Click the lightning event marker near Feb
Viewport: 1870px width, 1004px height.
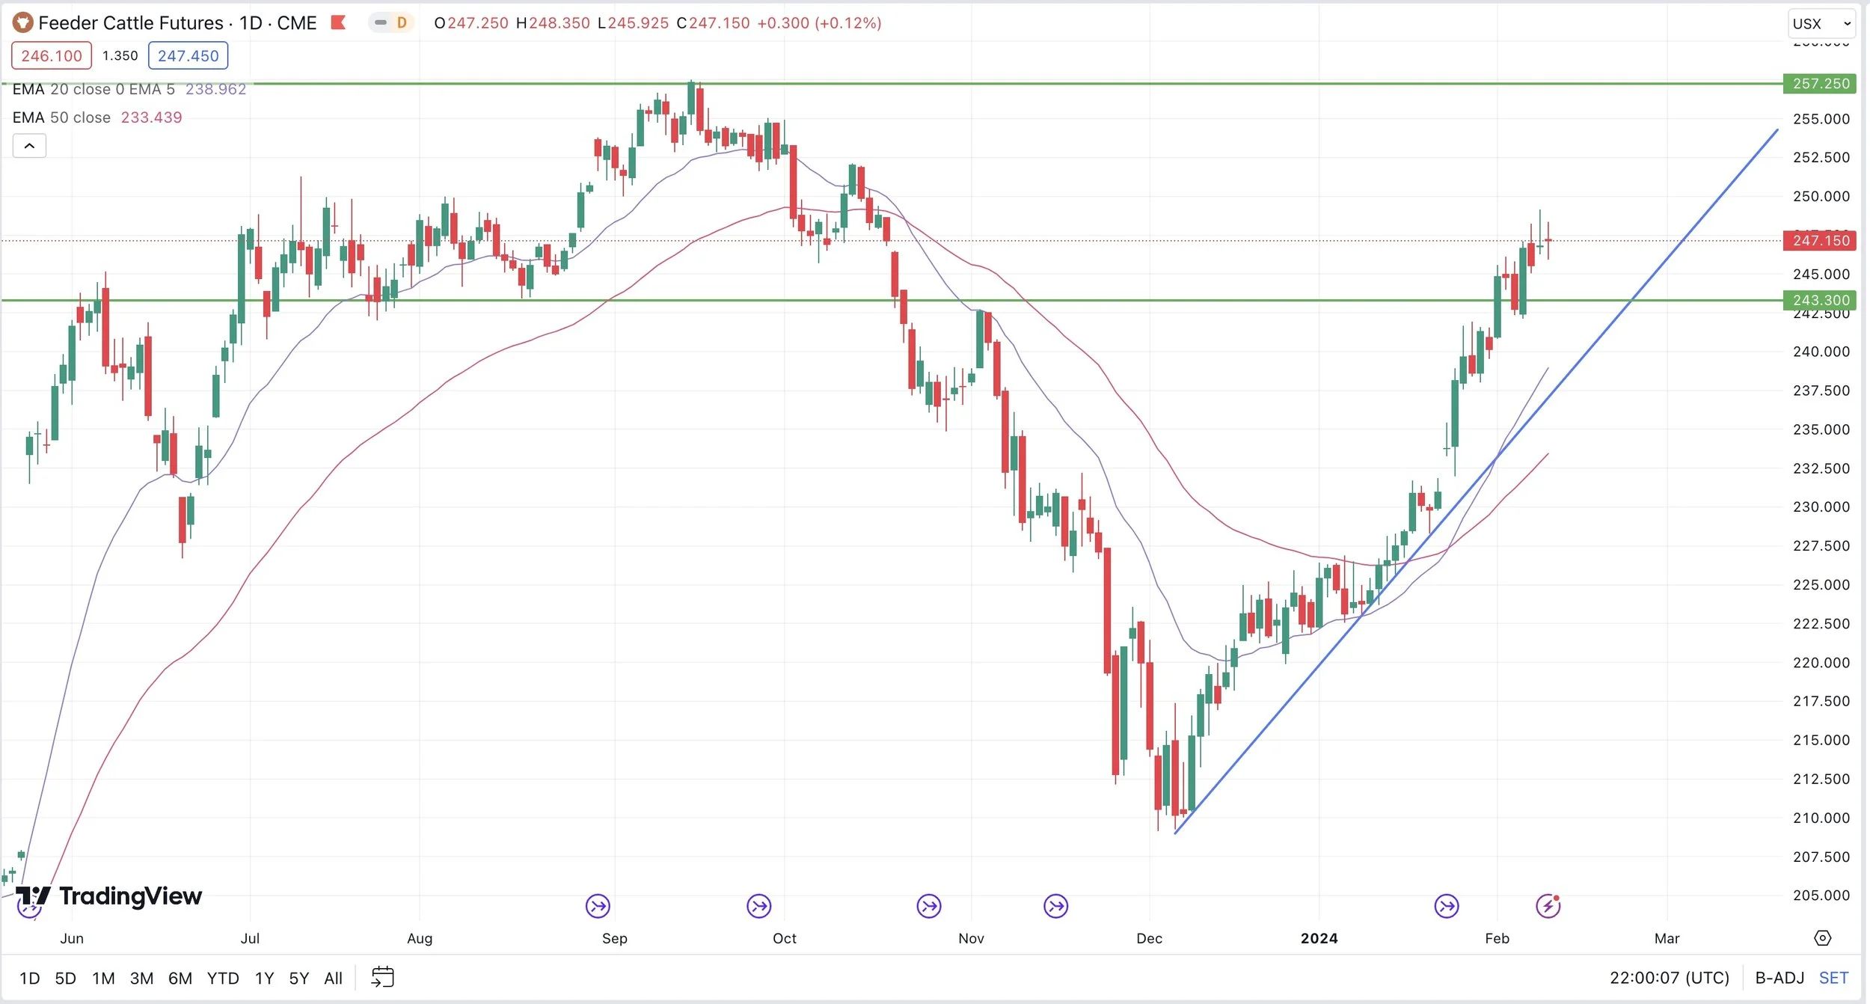[x=1548, y=907]
